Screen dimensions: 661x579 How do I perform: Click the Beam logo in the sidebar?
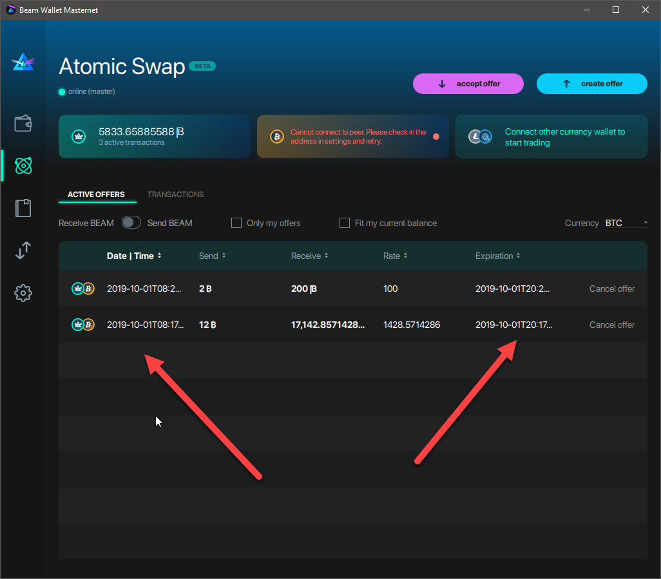(x=23, y=62)
